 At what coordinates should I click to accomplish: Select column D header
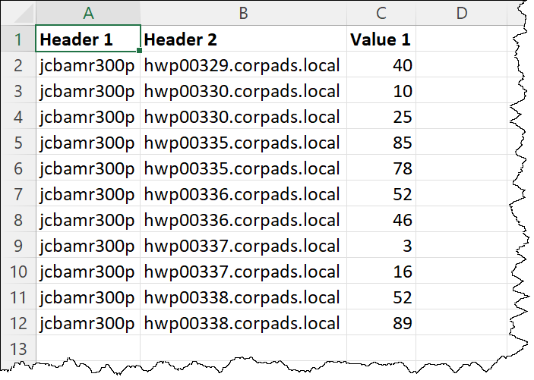coord(462,13)
